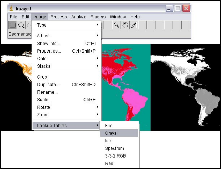Choose Duplicate... menu entry

click(x=66, y=85)
